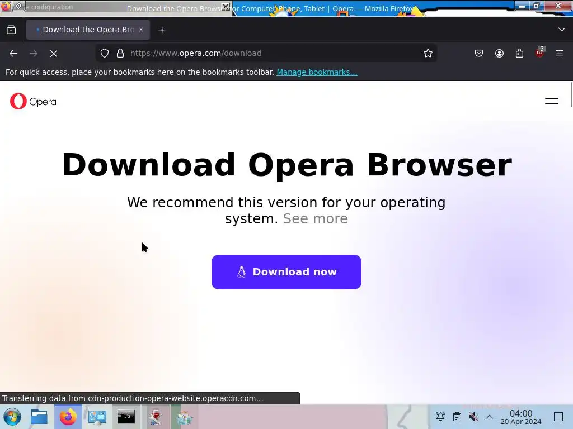The width and height of the screenshot is (573, 429).
Task: Open the extensions puzzle icon
Action: pyautogui.click(x=519, y=53)
